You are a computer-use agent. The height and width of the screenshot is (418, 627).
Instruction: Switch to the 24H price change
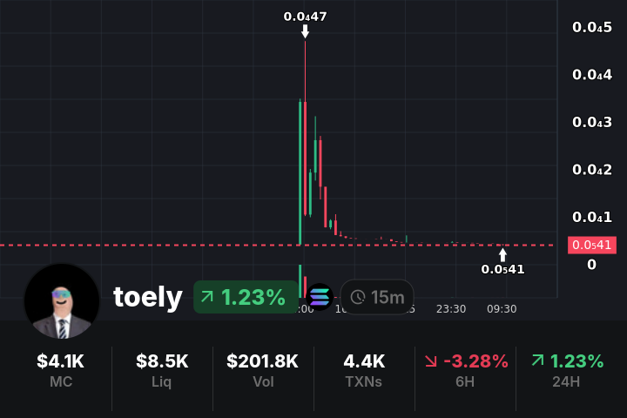[567, 370]
